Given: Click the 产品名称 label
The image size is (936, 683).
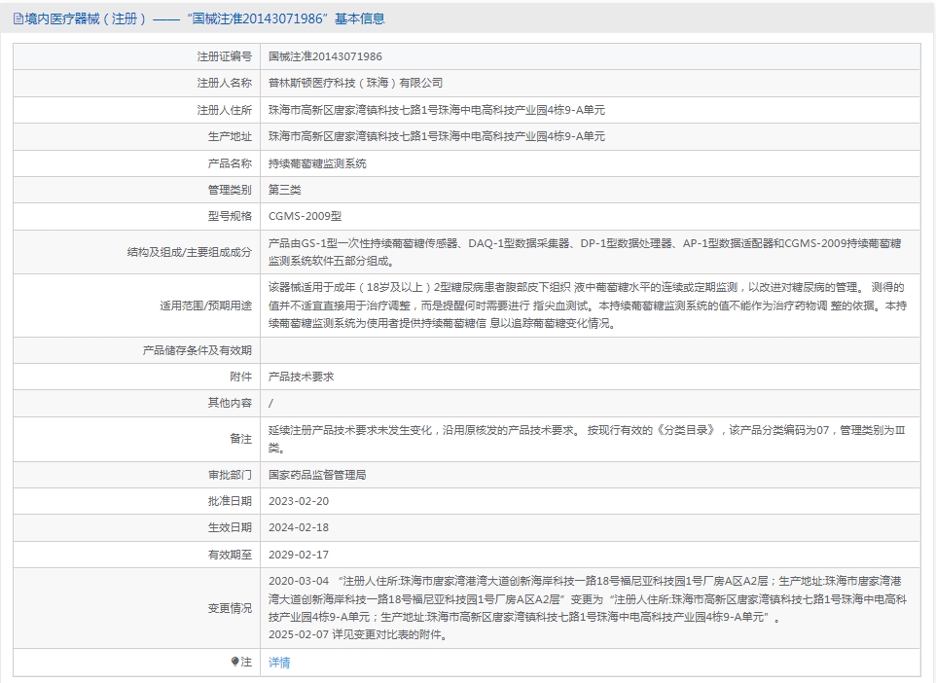Looking at the screenshot, I should tap(230, 163).
